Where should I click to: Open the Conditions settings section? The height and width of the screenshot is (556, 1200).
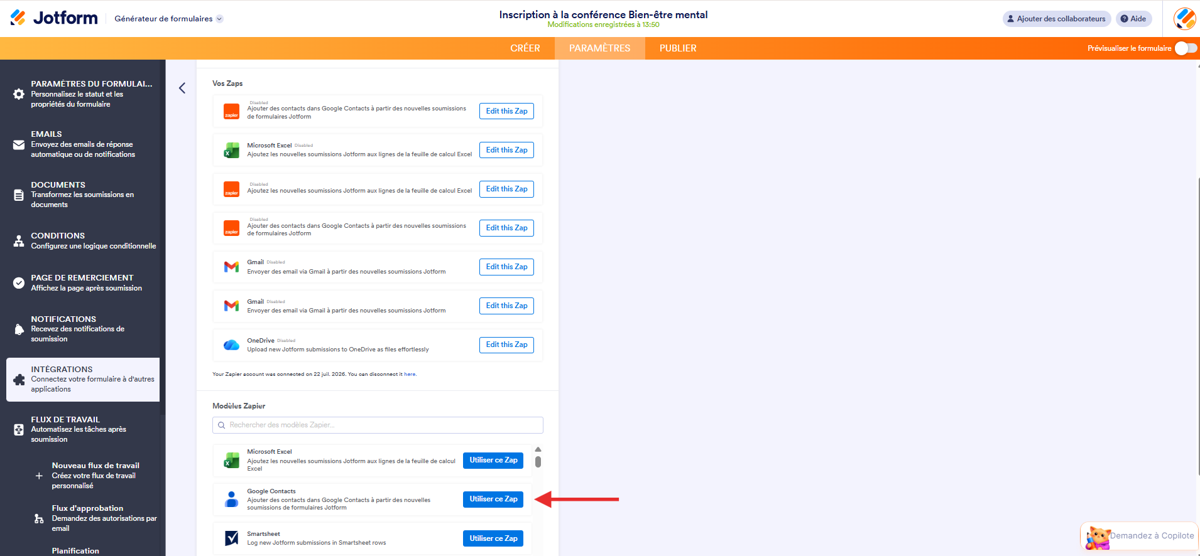83,241
